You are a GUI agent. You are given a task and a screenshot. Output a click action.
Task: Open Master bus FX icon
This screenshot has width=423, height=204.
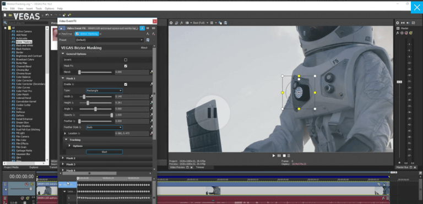point(398,33)
